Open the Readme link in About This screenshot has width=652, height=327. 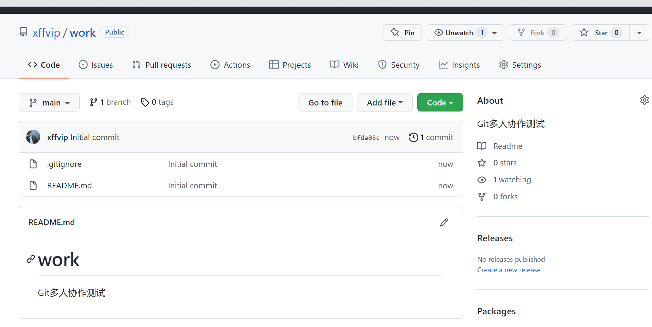point(508,146)
